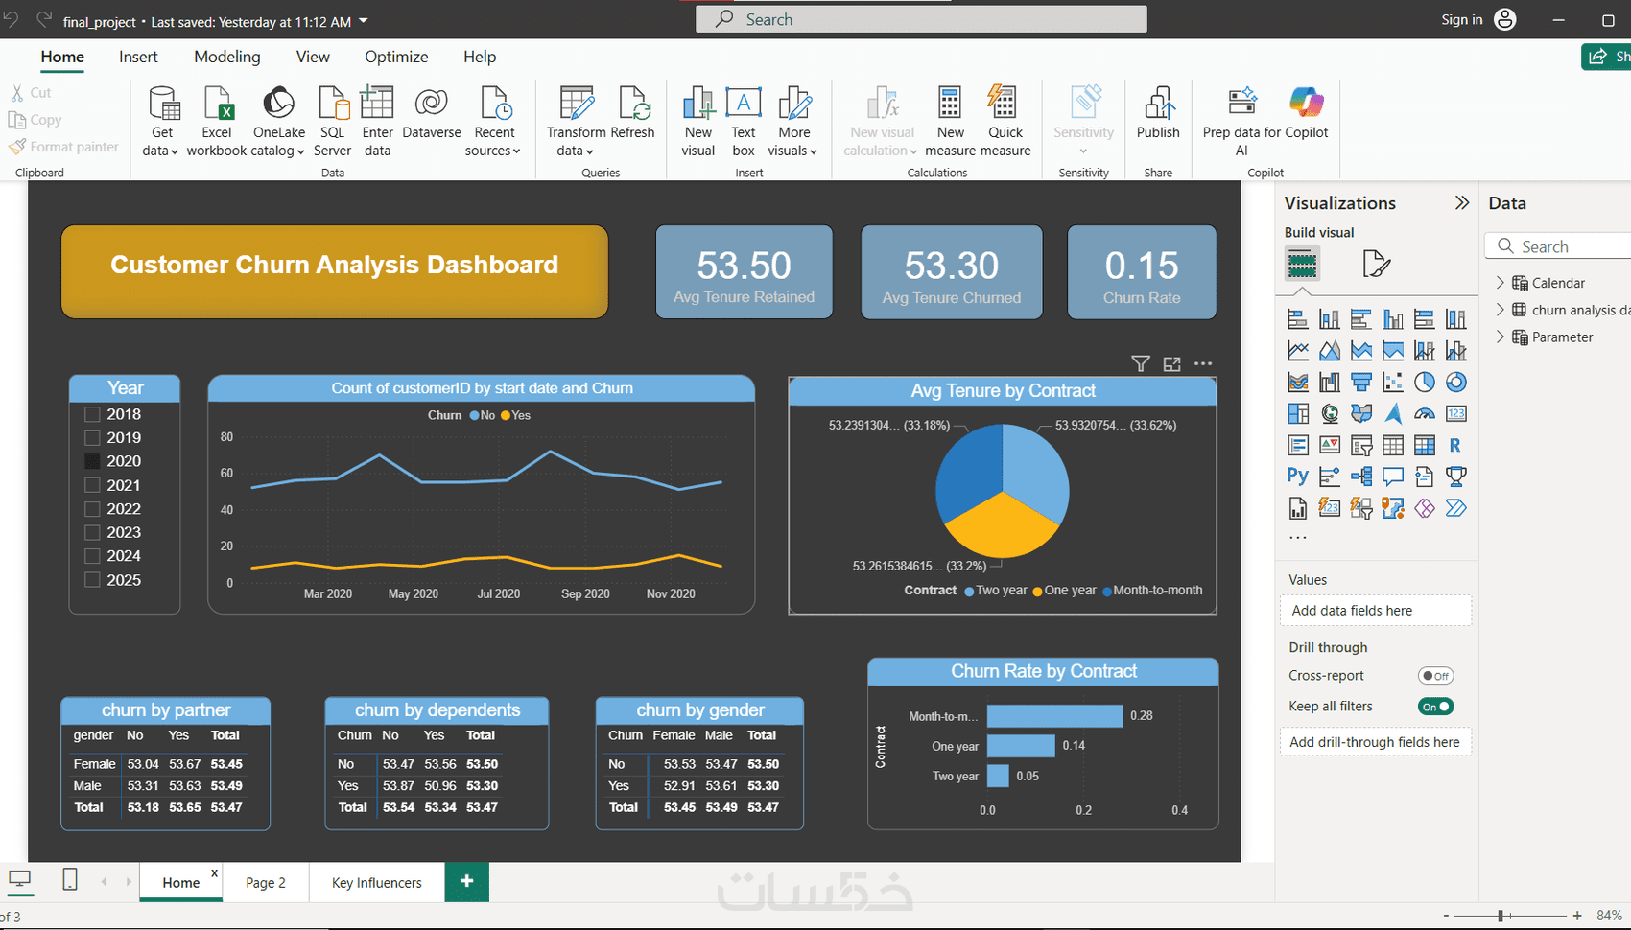
Task: Choose the Donut chart visual icon
Action: (x=1455, y=383)
